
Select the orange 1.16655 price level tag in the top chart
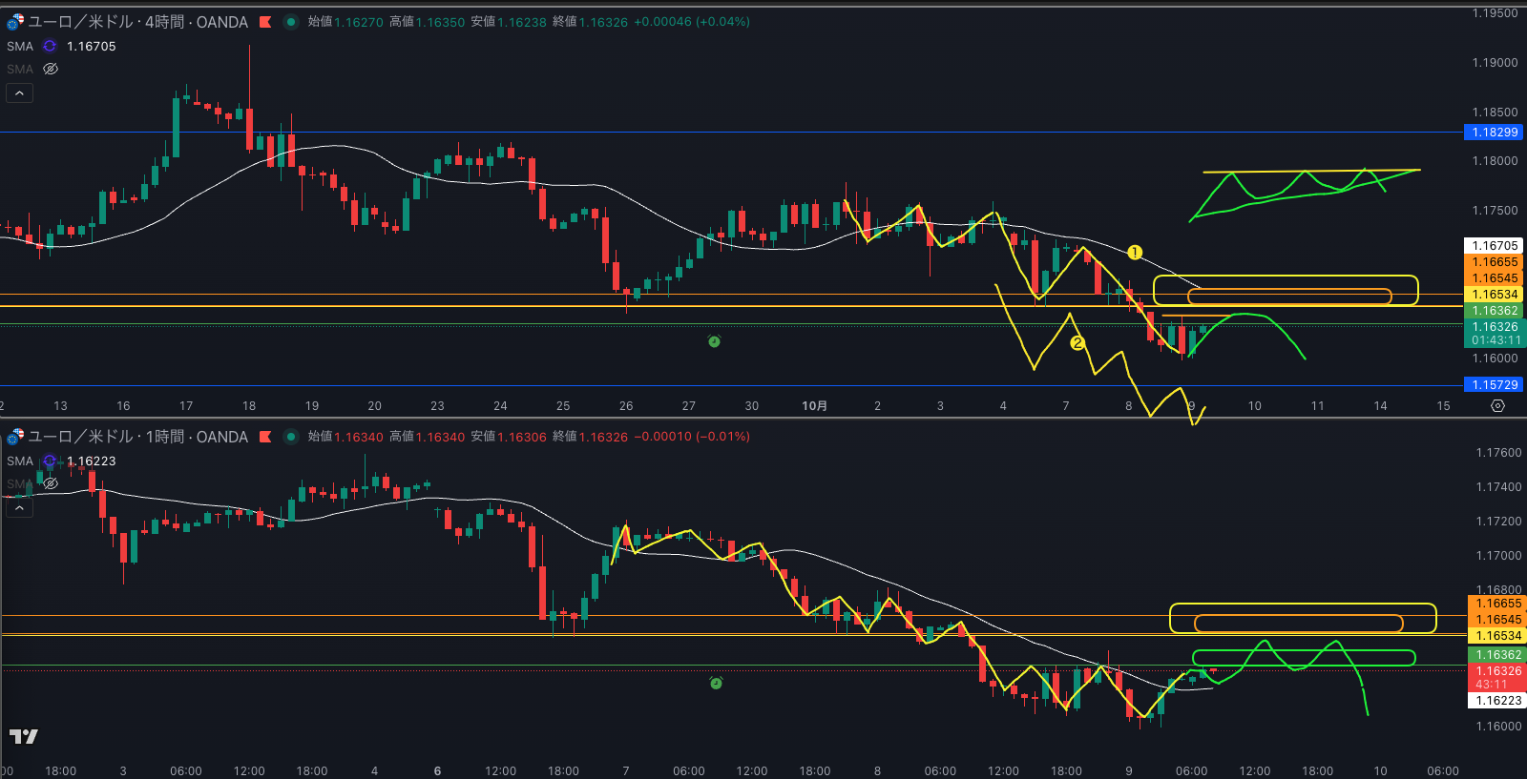[x=1494, y=262]
